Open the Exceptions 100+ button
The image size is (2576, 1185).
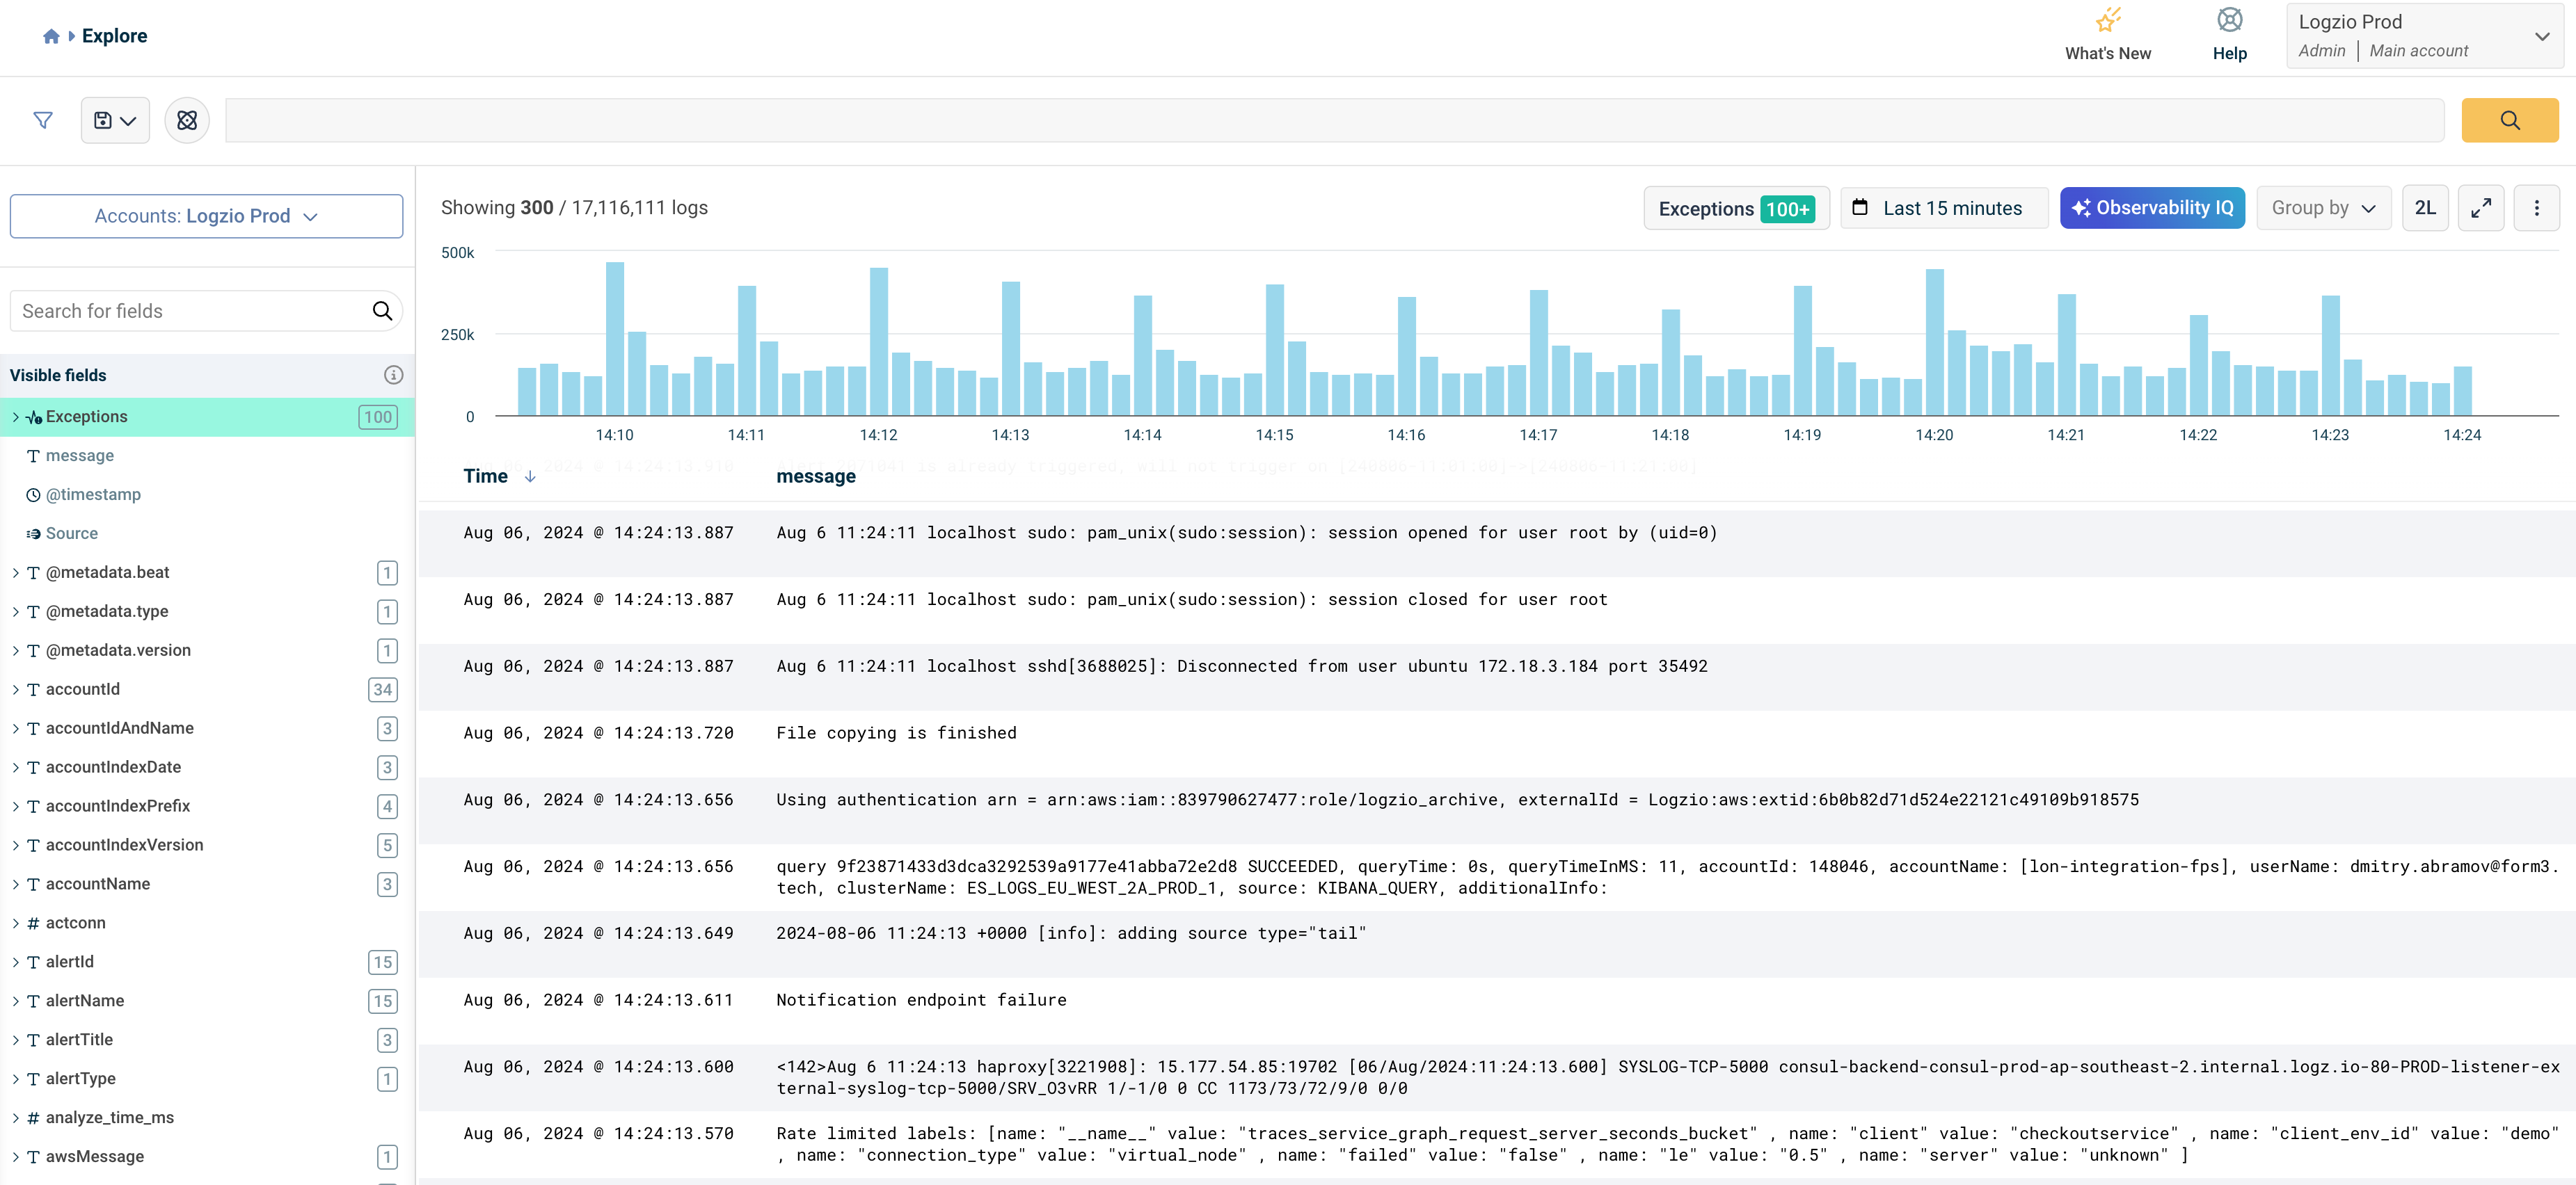coord(1736,208)
